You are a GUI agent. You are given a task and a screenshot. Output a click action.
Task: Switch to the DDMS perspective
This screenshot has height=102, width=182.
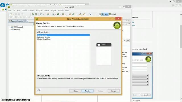coord(113,14)
